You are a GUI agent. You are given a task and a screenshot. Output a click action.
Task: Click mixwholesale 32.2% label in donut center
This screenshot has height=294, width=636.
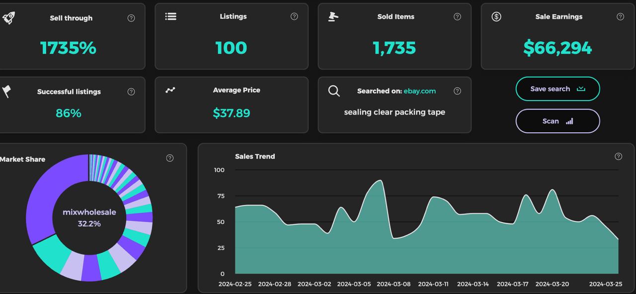tap(89, 218)
